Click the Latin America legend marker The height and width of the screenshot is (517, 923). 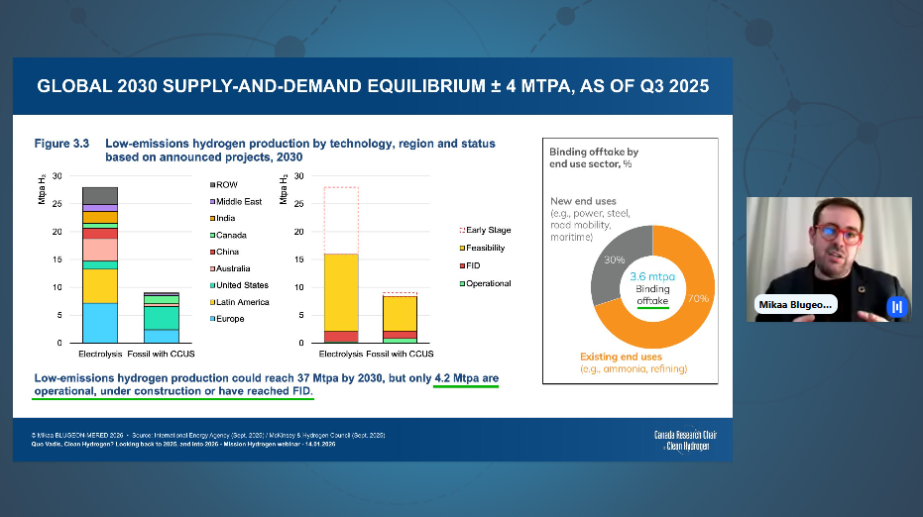pyautogui.click(x=210, y=302)
